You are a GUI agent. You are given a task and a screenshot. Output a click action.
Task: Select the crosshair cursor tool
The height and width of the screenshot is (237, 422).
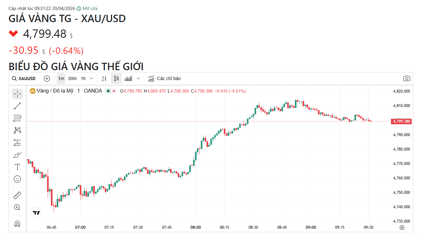point(17,94)
